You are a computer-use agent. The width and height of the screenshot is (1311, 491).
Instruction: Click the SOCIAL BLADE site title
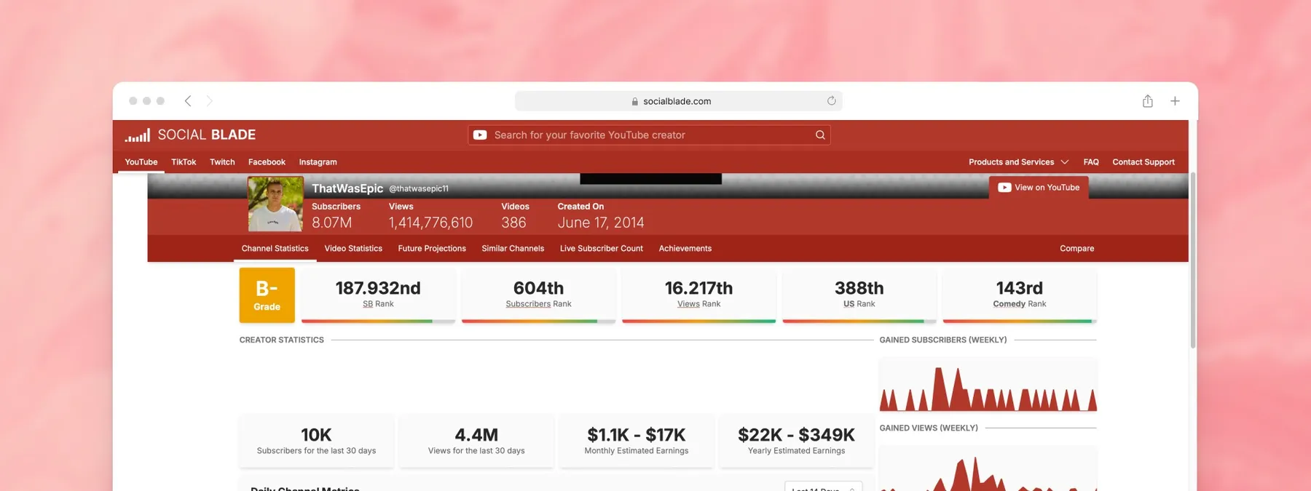pyautogui.click(x=207, y=135)
